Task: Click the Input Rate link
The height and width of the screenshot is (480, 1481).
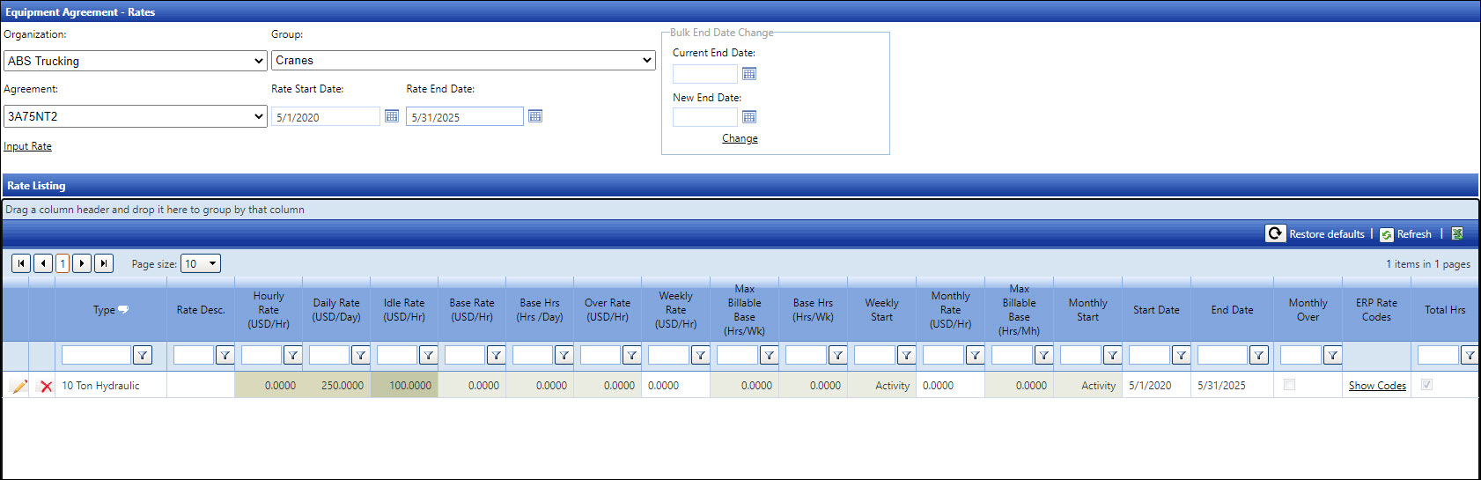Action: coord(28,146)
